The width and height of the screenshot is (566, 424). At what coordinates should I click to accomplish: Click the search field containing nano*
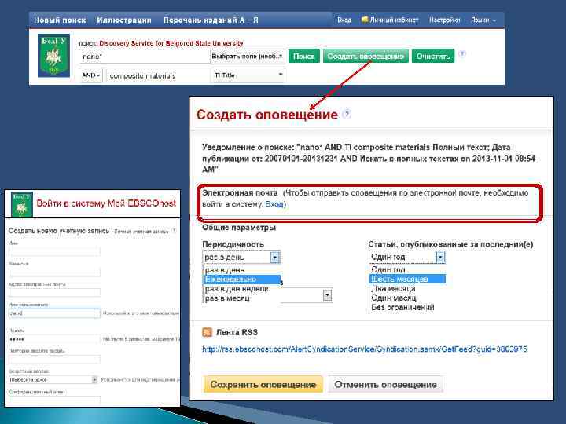click(x=145, y=57)
